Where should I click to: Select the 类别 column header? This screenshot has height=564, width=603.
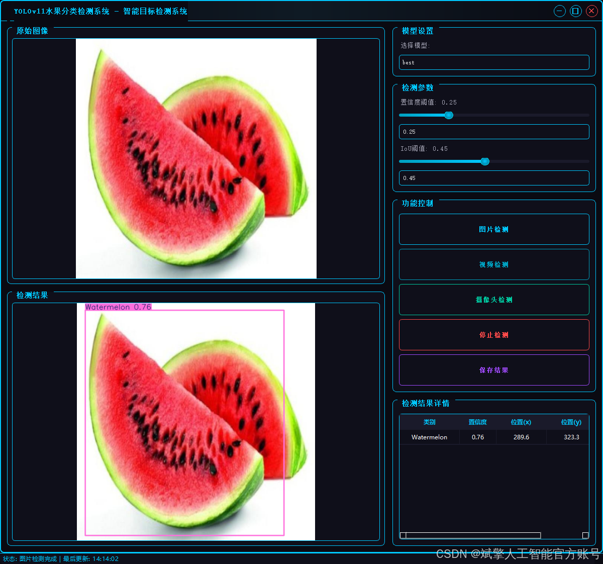click(x=430, y=422)
